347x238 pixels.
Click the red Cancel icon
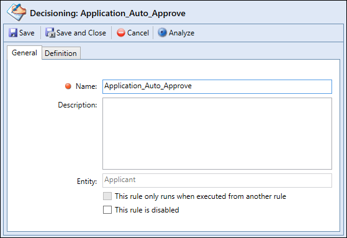click(121, 33)
